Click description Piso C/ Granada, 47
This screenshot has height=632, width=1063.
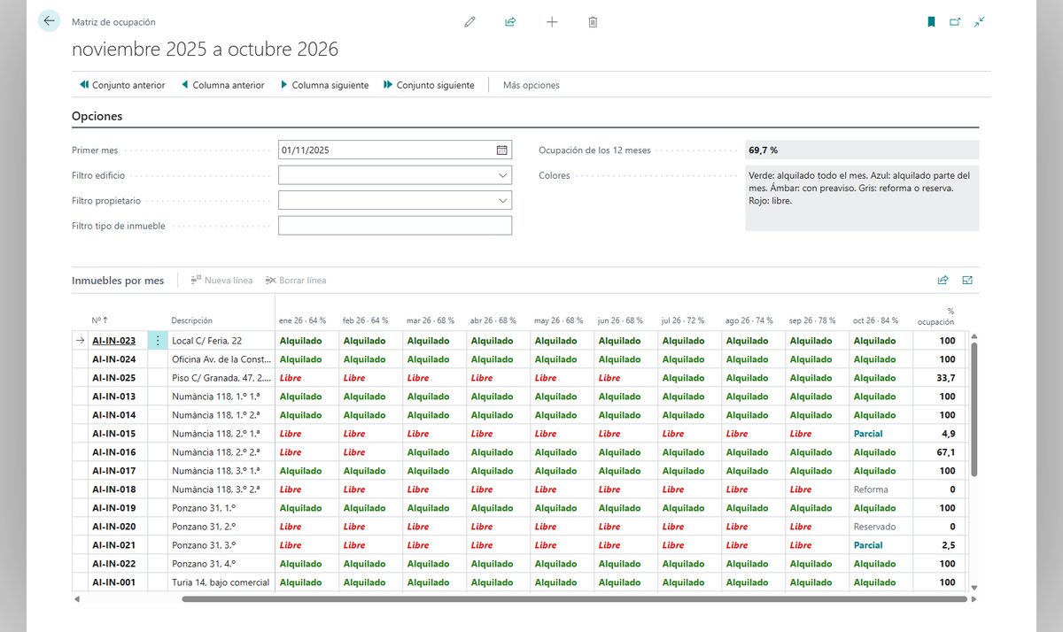(221, 378)
